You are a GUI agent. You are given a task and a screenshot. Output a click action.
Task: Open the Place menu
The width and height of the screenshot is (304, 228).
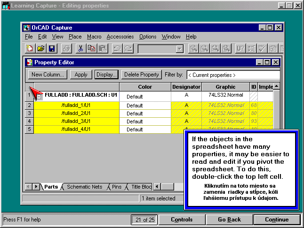[x=75, y=37]
